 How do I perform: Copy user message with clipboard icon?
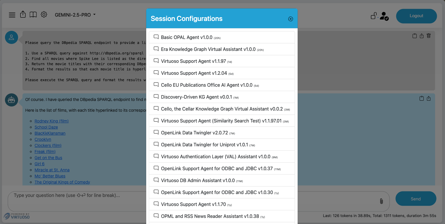tap(414, 36)
